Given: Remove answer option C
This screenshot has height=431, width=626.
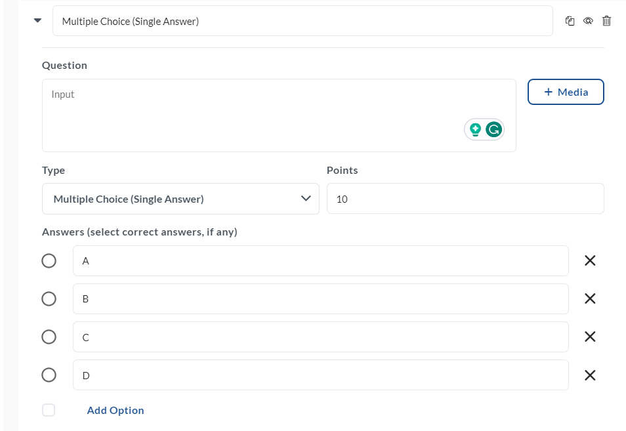Looking at the screenshot, I should pos(590,337).
